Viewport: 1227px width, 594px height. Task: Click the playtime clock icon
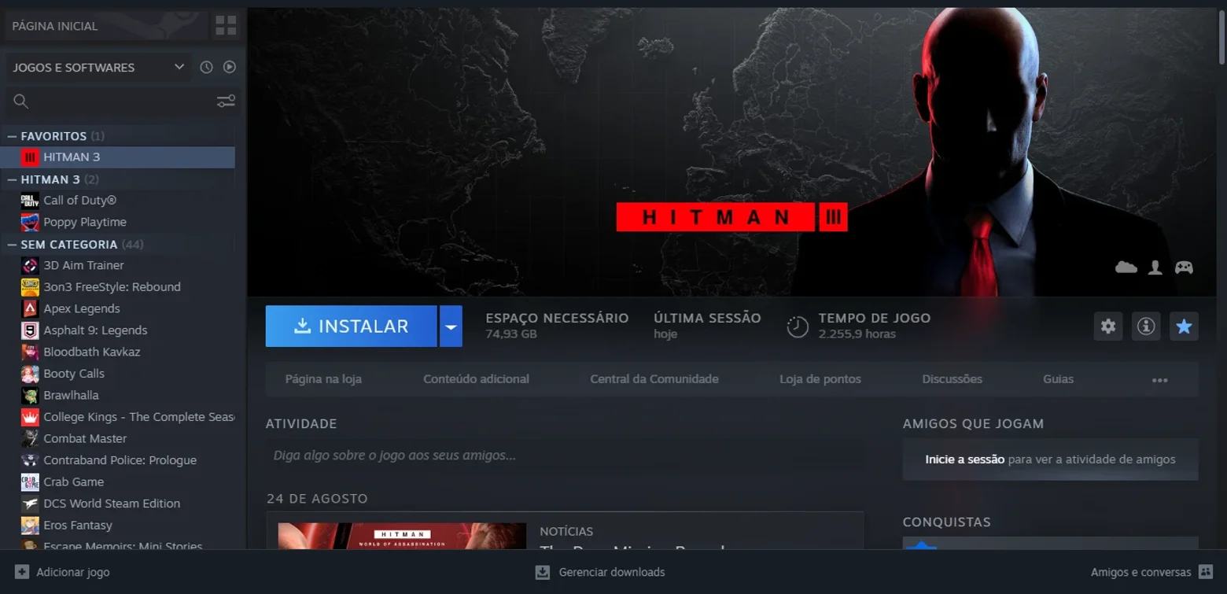pos(798,327)
